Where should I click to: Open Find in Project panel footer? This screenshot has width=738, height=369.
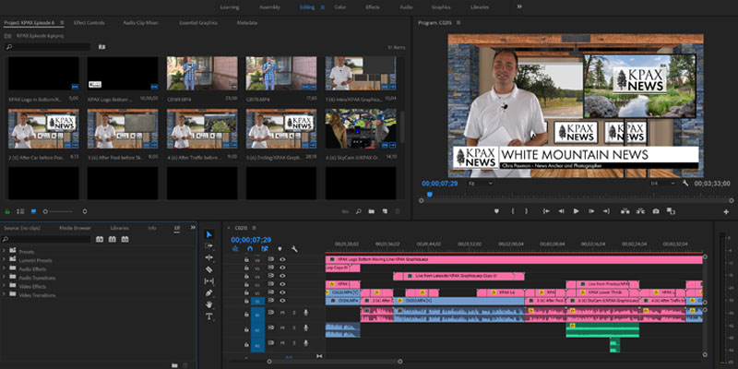click(359, 212)
